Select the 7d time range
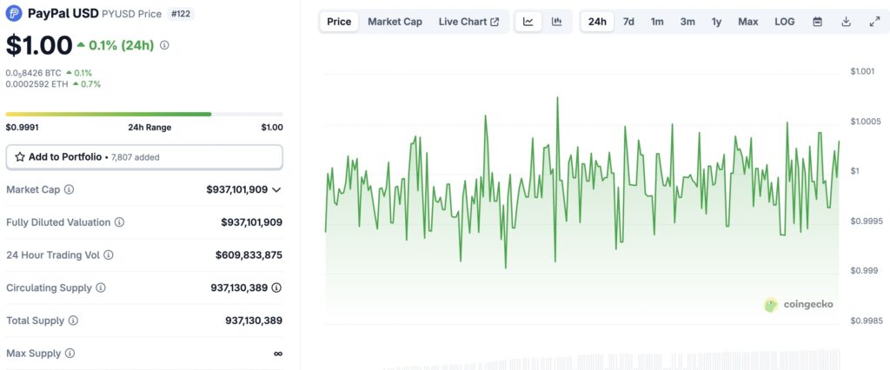The height and width of the screenshot is (370, 890). (x=628, y=22)
